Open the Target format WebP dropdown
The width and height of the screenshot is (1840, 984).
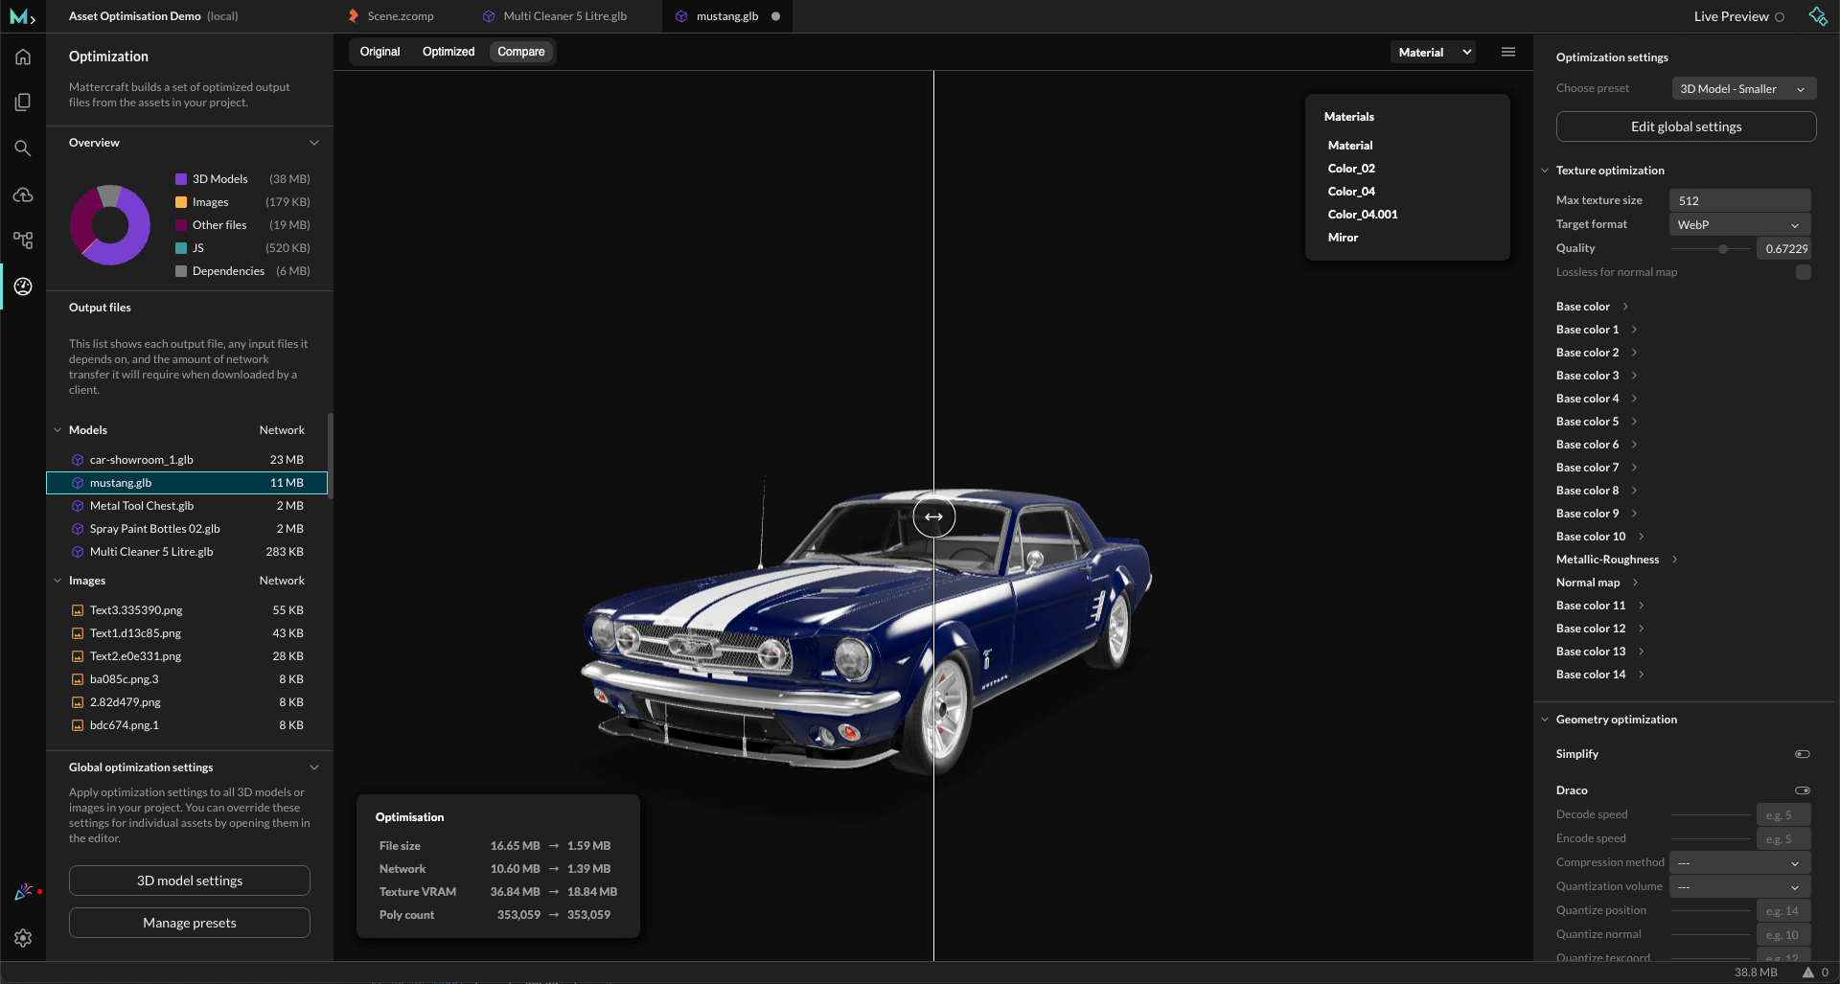[x=1739, y=225]
